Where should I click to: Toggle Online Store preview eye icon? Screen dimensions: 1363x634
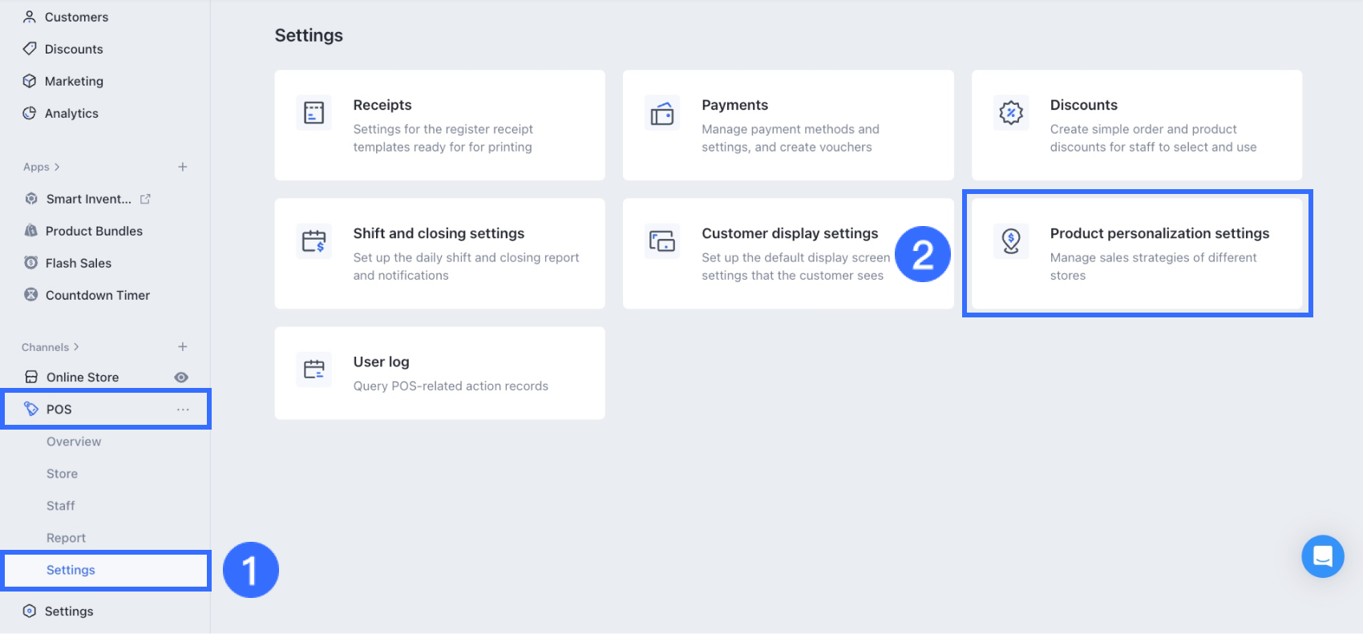(x=181, y=378)
